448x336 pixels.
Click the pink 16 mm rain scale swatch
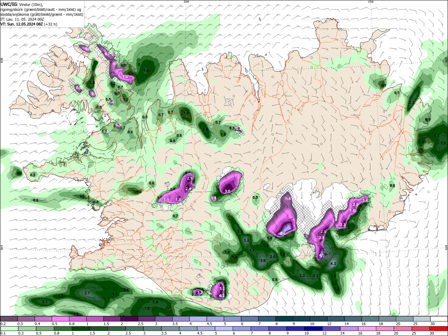[367, 329]
